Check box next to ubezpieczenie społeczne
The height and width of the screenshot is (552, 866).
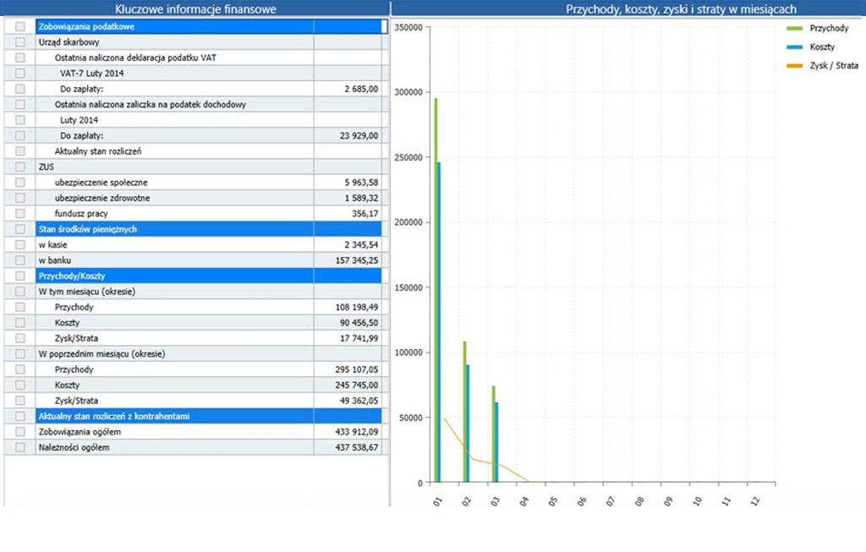click(20, 182)
